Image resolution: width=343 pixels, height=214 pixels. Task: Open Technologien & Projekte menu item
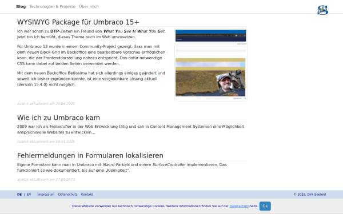(x=53, y=6)
